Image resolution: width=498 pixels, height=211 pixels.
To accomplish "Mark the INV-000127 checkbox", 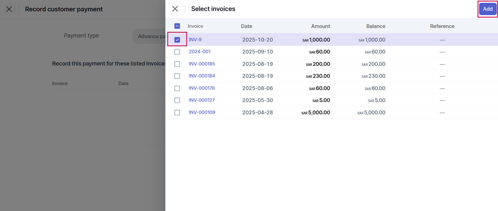I will [x=177, y=100].
